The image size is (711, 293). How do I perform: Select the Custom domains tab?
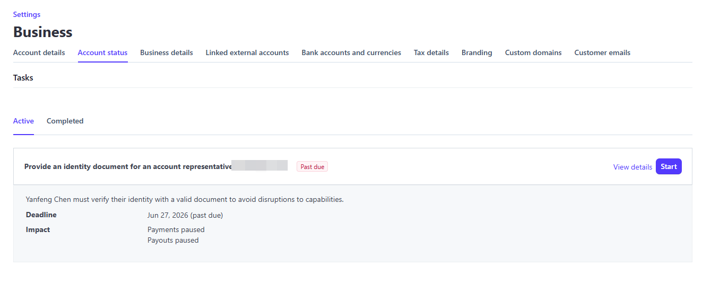pyautogui.click(x=533, y=52)
